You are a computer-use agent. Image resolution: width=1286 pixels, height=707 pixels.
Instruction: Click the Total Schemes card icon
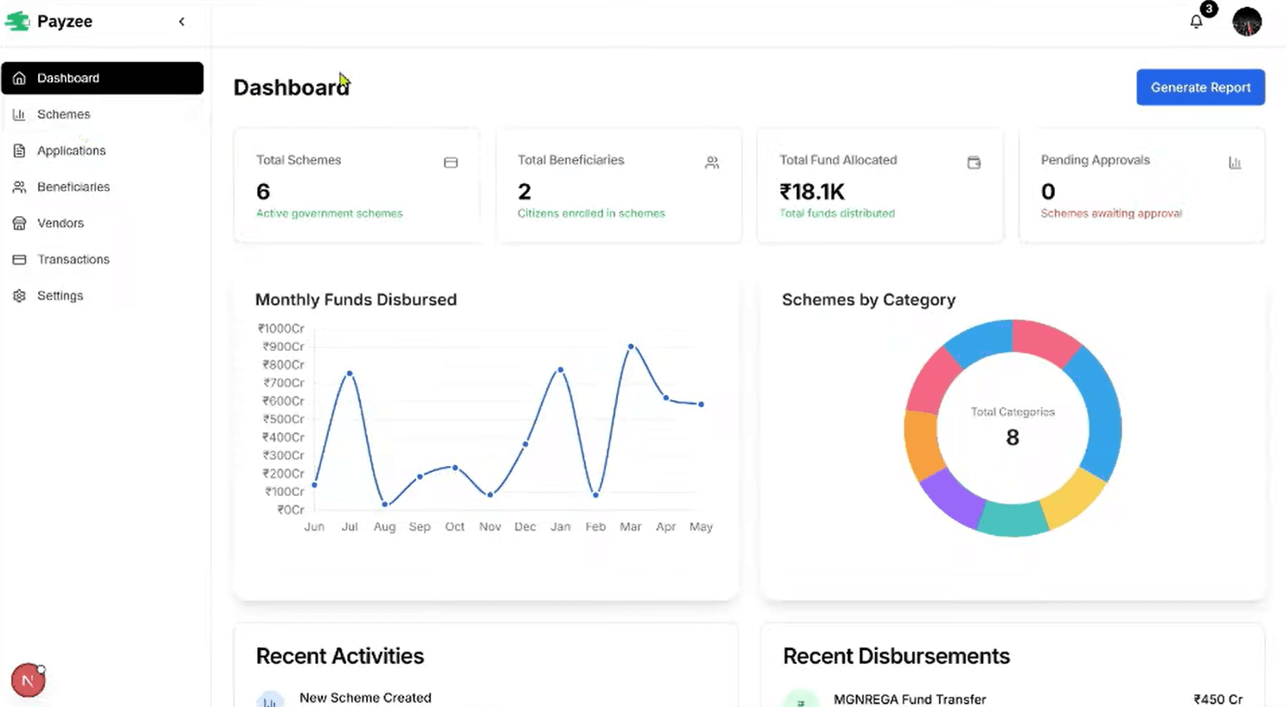pyautogui.click(x=451, y=162)
